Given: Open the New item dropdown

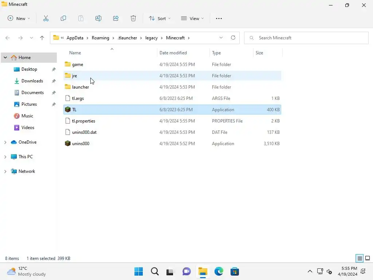Looking at the screenshot, I should pyautogui.click(x=19, y=18).
